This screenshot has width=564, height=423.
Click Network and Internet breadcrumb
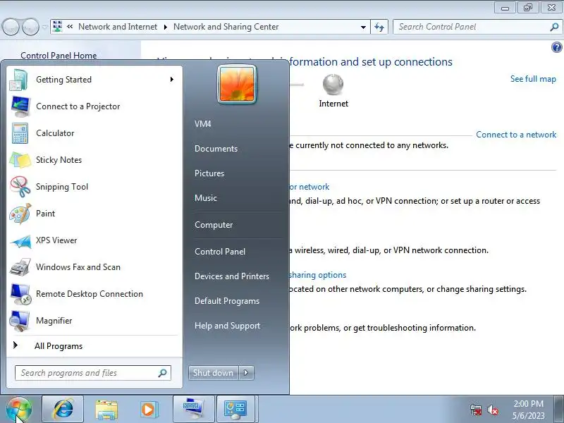(118, 27)
